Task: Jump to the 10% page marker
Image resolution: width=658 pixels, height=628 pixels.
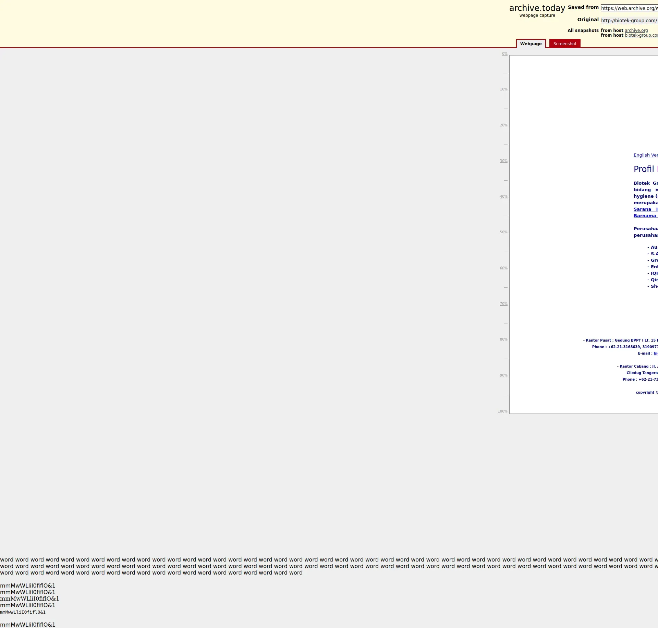Action: pos(503,89)
